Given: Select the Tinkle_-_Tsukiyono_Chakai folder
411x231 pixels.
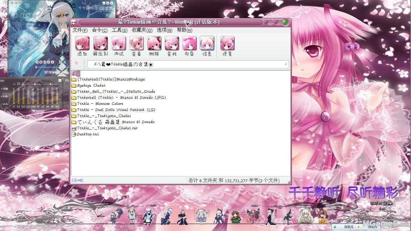Looking at the screenshot, I should [x=101, y=116].
